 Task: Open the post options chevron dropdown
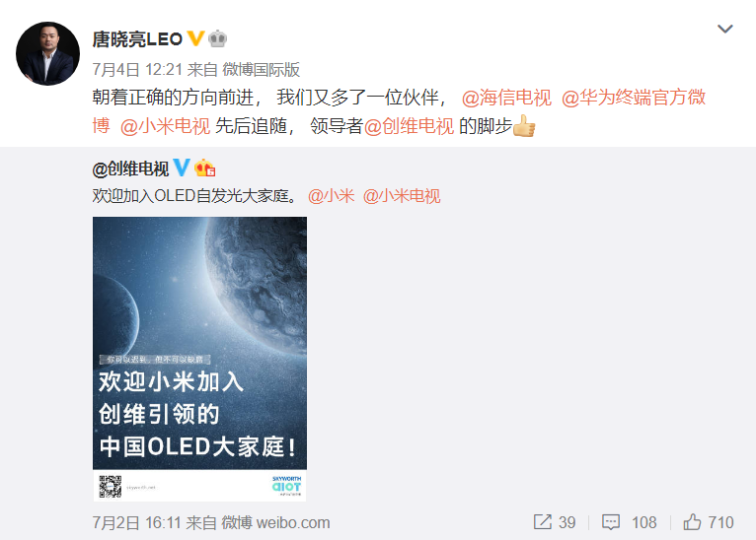(x=724, y=29)
